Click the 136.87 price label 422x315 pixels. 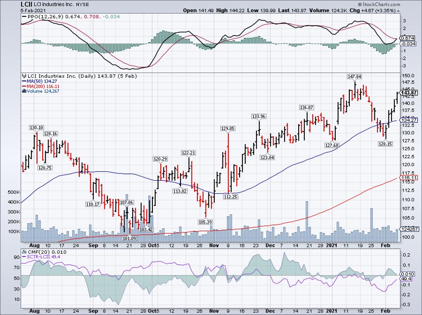coord(307,108)
